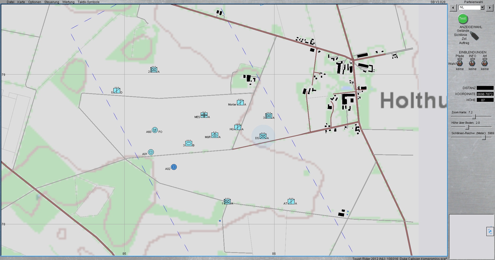Toggle the Art overlay switch
Image resolution: width=495 pixels, height=260 pixels.
[485, 63]
